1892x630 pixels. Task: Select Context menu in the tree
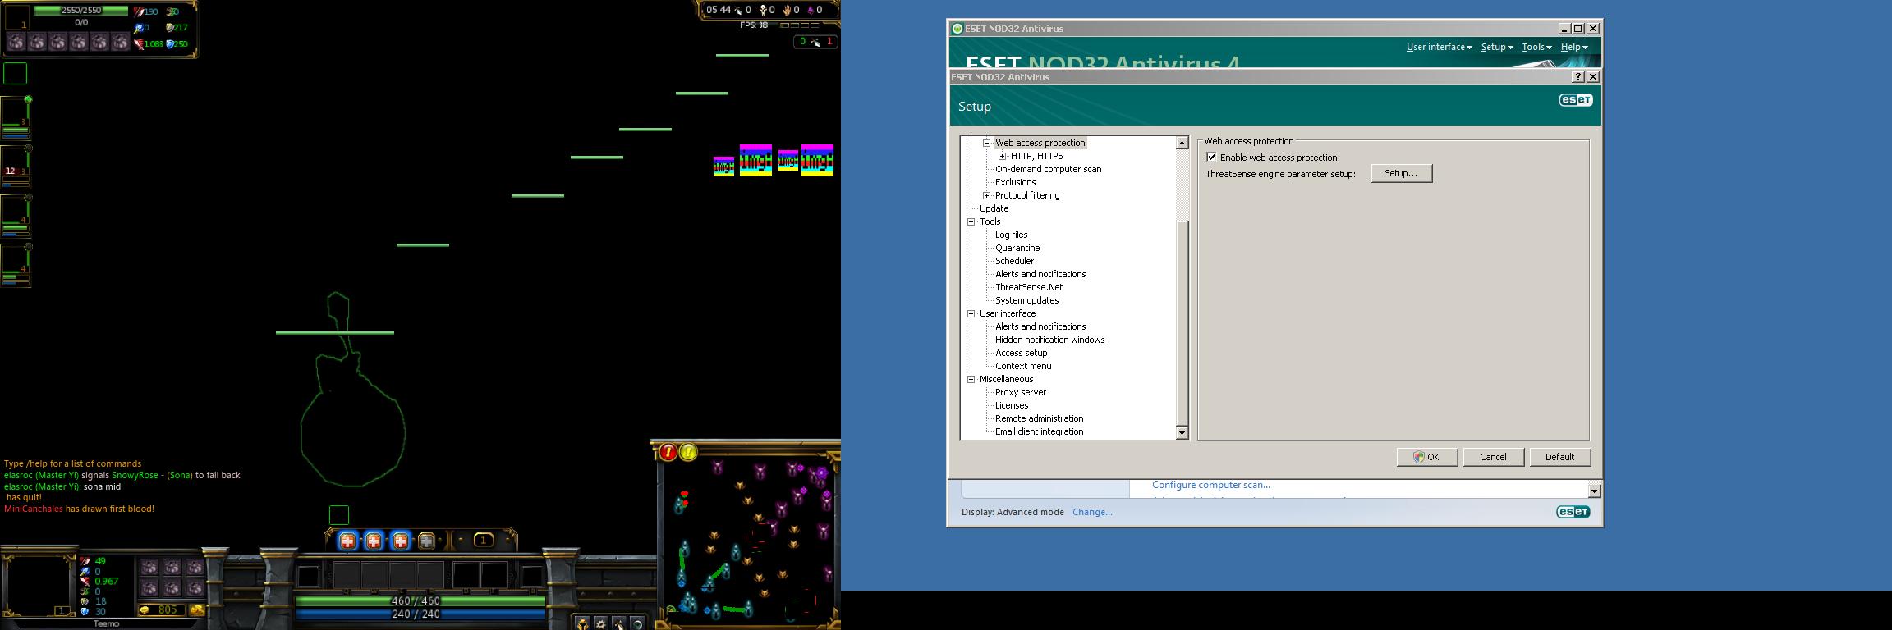pyautogui.click(x=1023, y=366)
